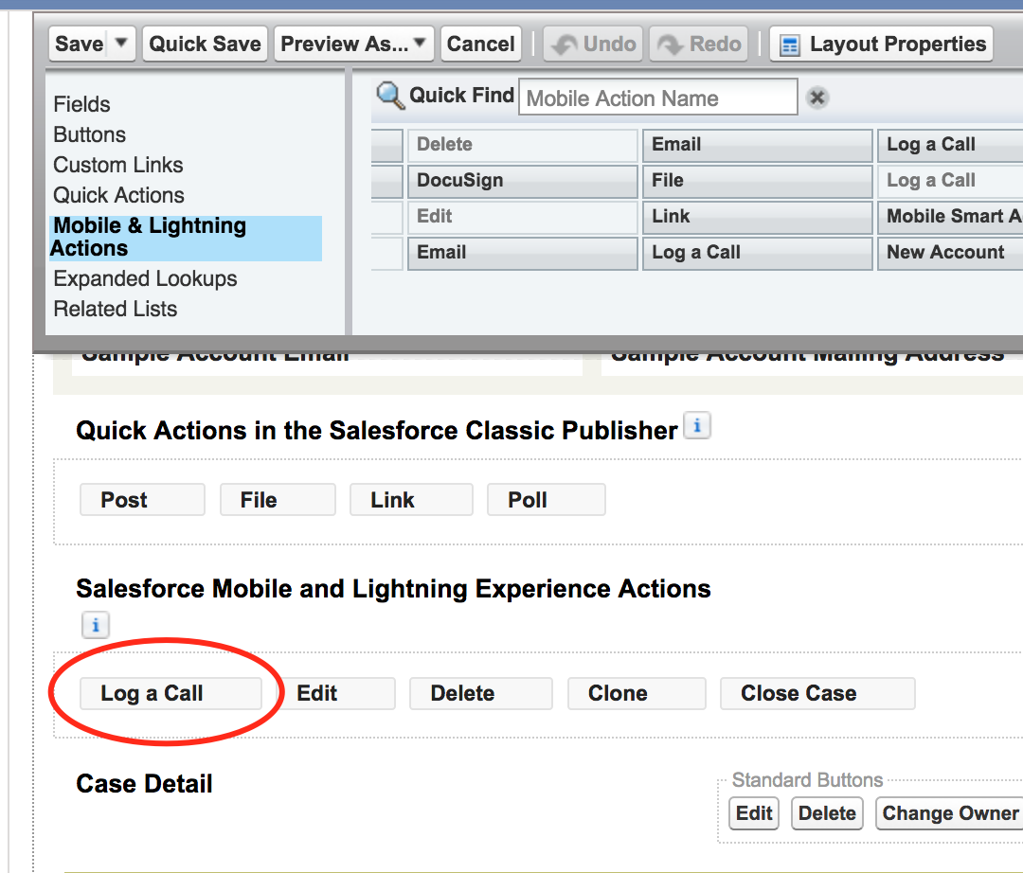Choose the File item in the palette
The height and width of the screenshot is (873, 1023).
coord(758,181)
